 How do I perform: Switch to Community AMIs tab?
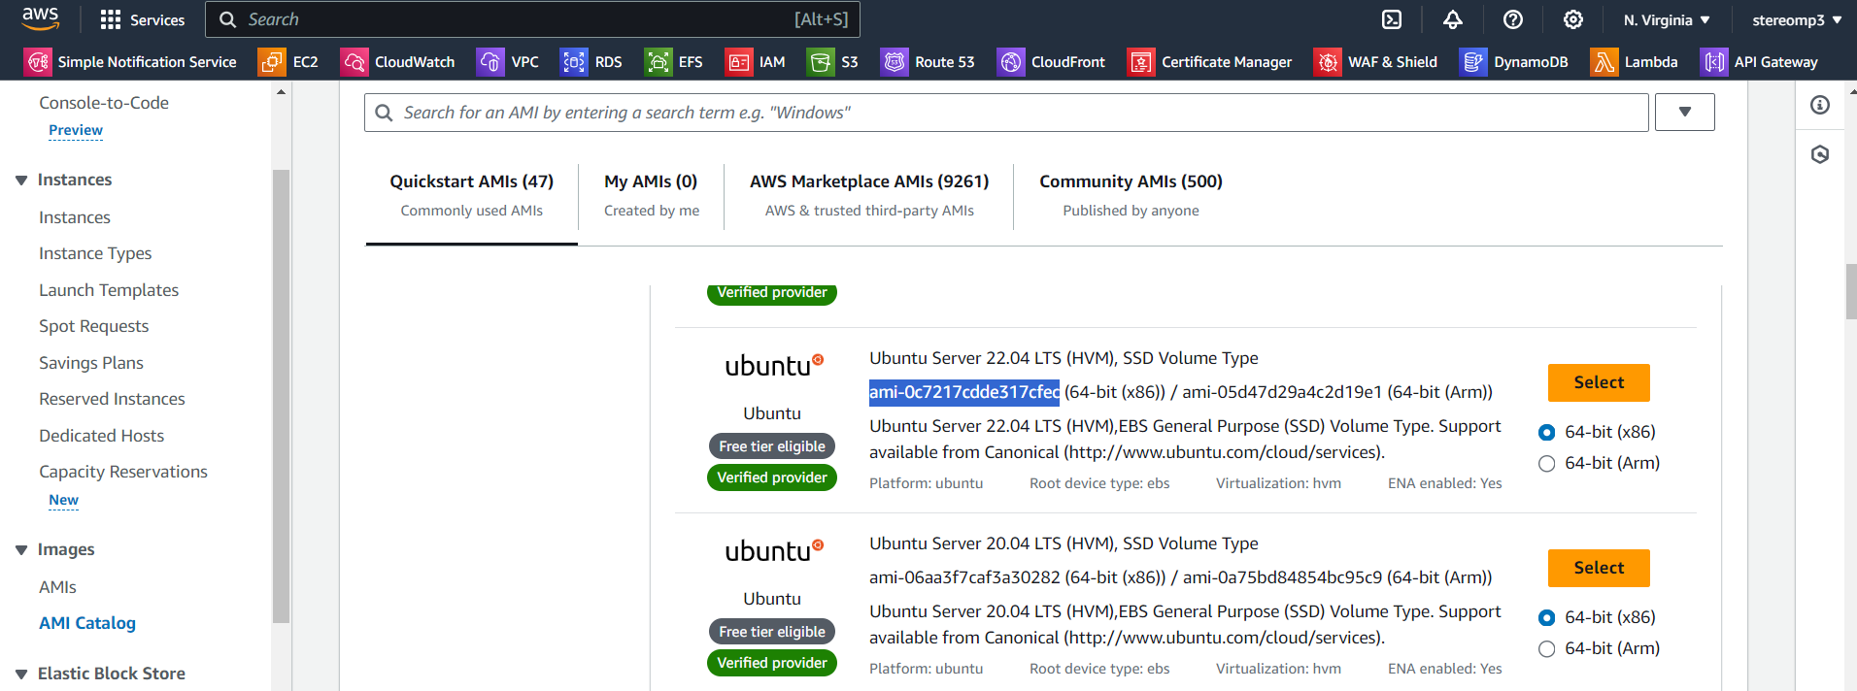point(1131,195)
